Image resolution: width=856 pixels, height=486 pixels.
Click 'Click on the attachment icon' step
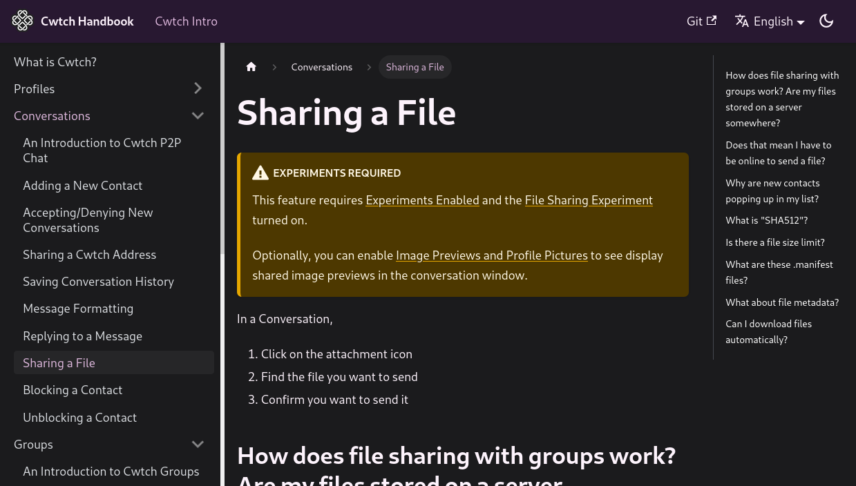(x=336, y=354)
